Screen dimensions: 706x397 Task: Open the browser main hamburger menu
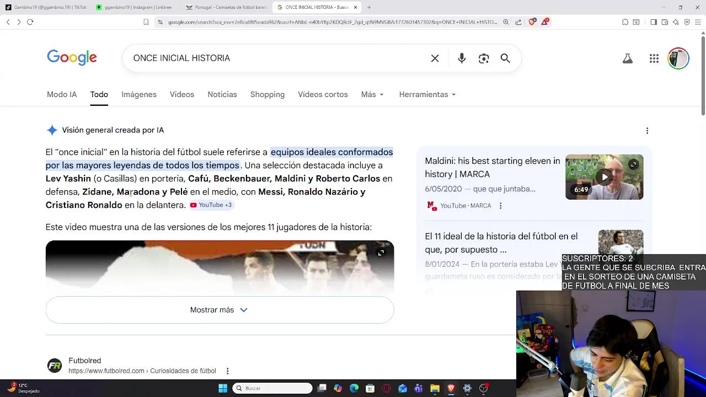click(698, 22)
